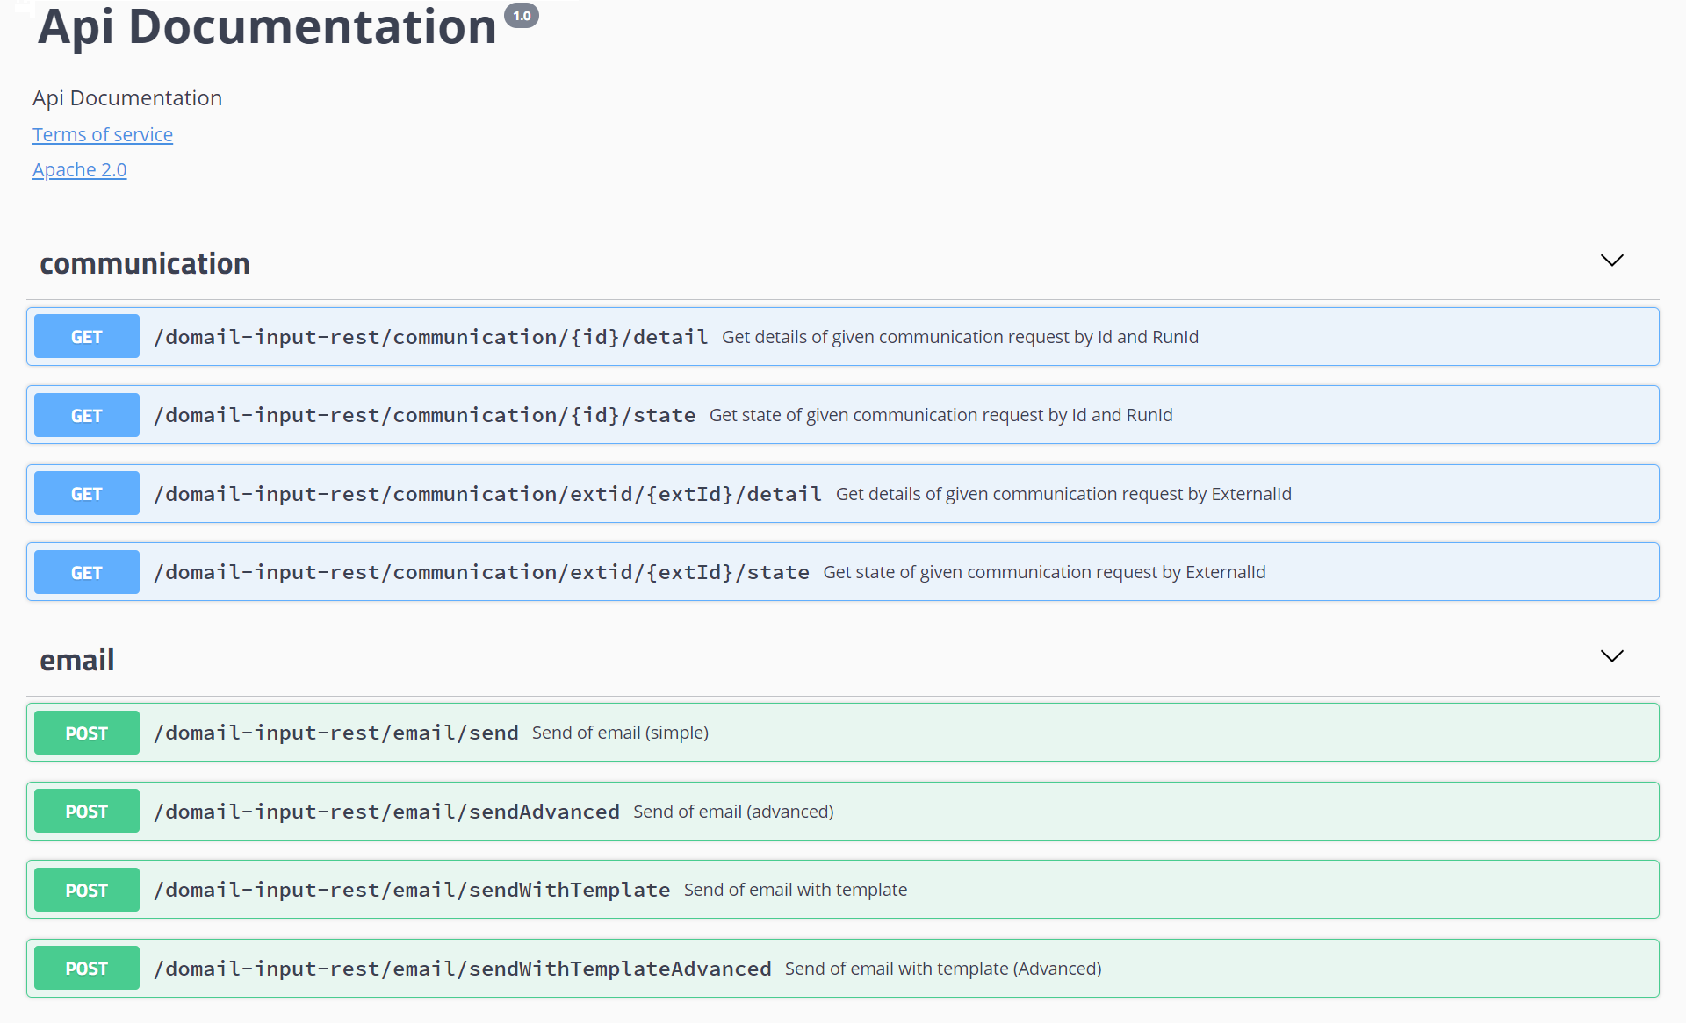Expand path /domail-input-rest/communication/{id}/detail

click(431, 337)
